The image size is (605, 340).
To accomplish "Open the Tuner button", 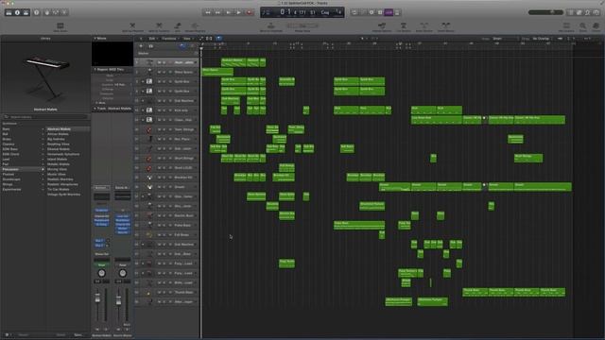I will (x=372, y=12).
